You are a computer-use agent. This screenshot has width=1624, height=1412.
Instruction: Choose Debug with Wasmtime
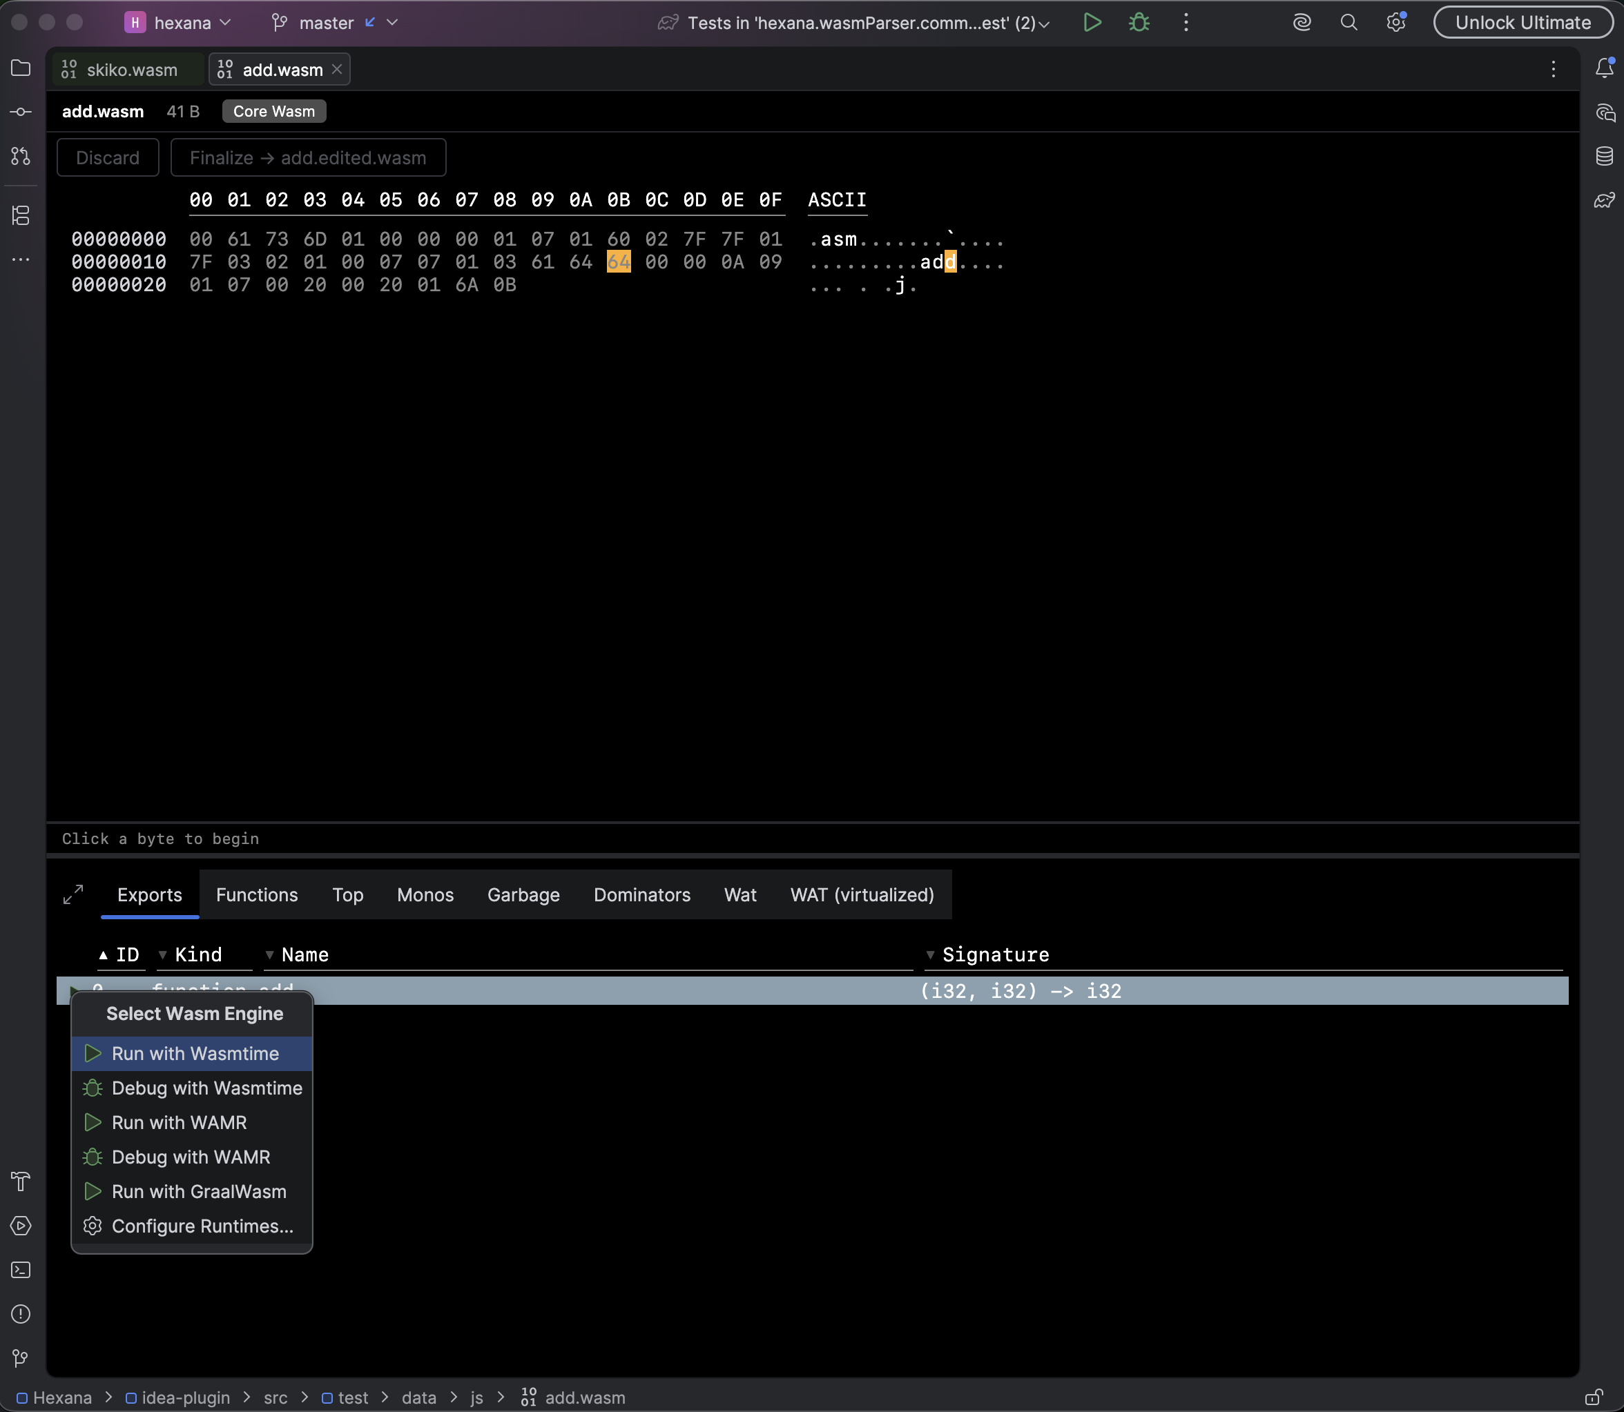pyautogui.click(x=193, y=1088)
